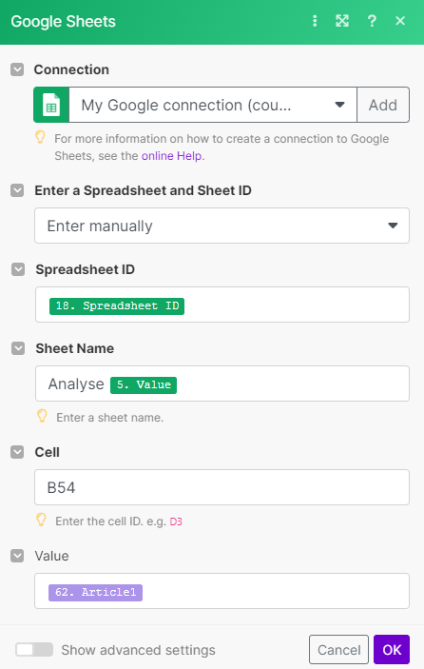Screen dimensions: 424x669
Task: Toggle the chevron beside Value label
Action: click(x=17, y=556)
